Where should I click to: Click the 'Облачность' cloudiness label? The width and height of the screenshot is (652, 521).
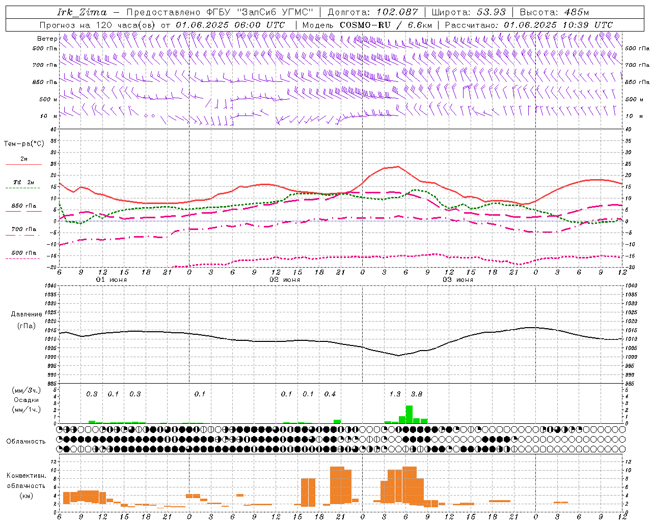[26, 442]
